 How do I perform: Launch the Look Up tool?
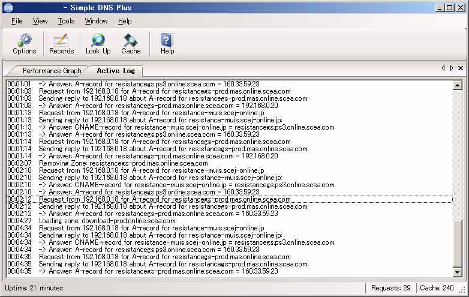point(98,44)
